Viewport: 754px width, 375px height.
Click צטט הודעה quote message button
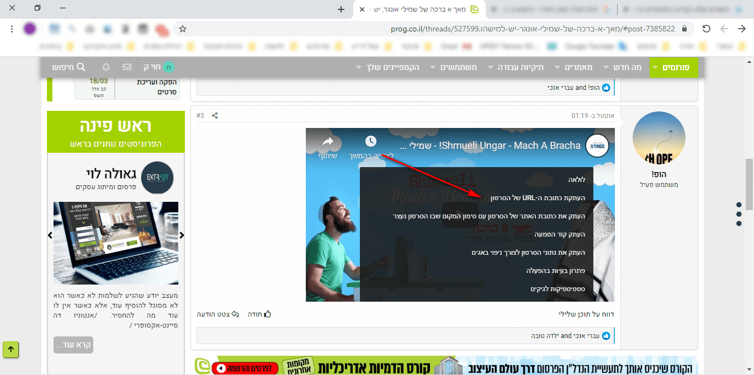click(218, 314)
